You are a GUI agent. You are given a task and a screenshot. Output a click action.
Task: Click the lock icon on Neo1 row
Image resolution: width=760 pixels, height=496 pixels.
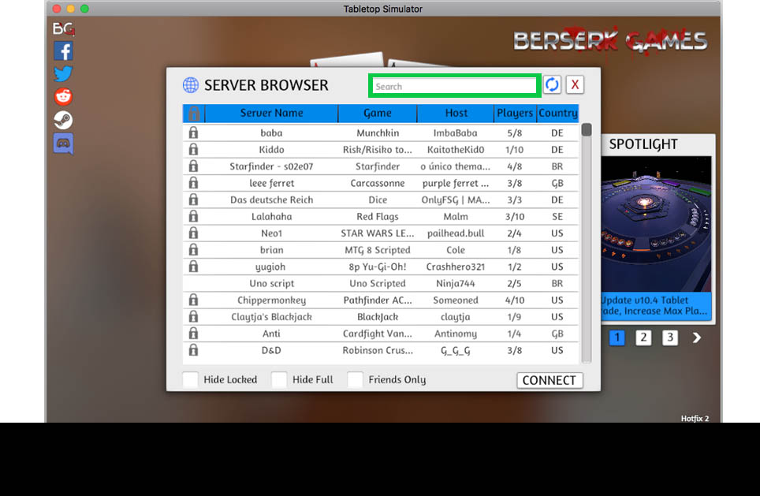[193, 233]
